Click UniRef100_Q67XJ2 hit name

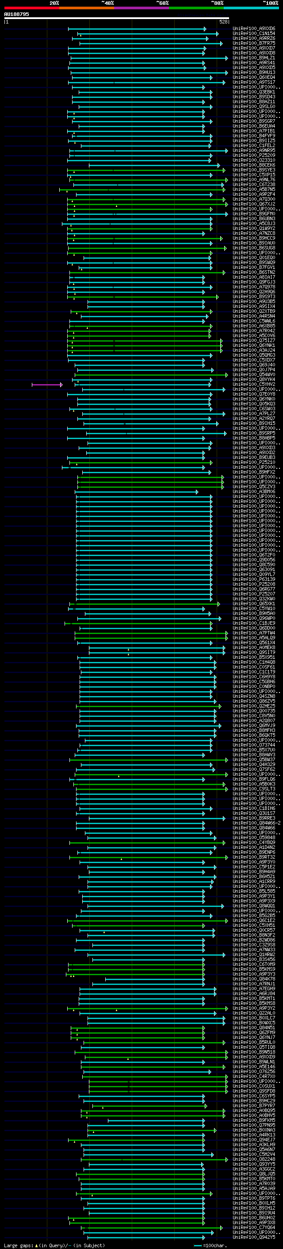click(254, 204)
